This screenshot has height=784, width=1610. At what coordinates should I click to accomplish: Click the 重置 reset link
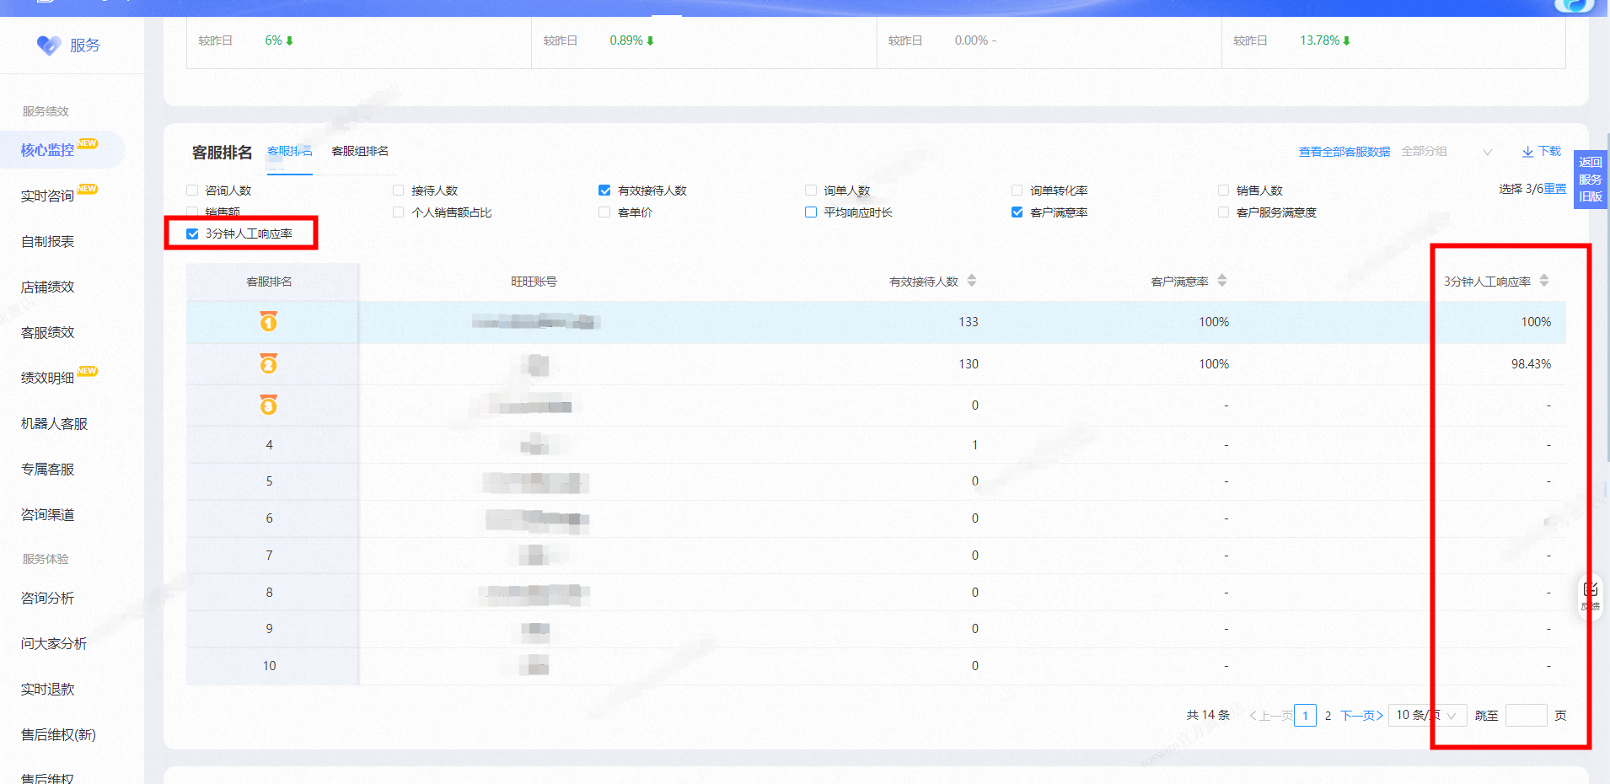click(x=1555, y=189)
